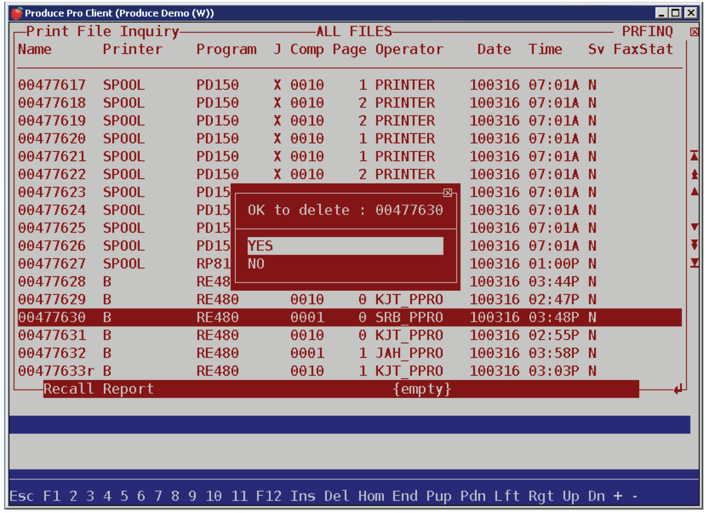Click the Pdn page-down key
Viewport: 706px width, 513px height.
pyautogui.click(x=473, y=496)
